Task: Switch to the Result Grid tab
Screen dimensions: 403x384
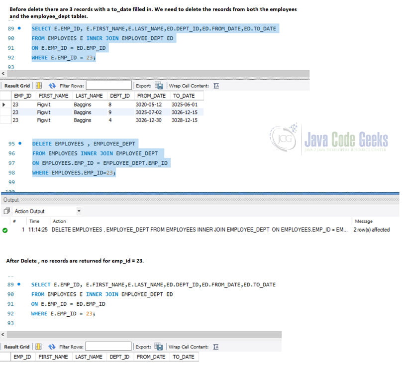Action: (17, 85)
